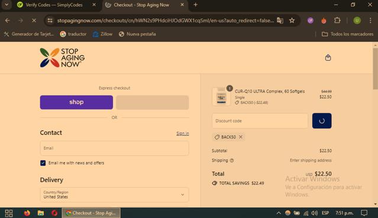Screen dimensions: 378x218
Task: Open the Shipping info help icon
Action: pyautogui.click(x=232, y=160)
